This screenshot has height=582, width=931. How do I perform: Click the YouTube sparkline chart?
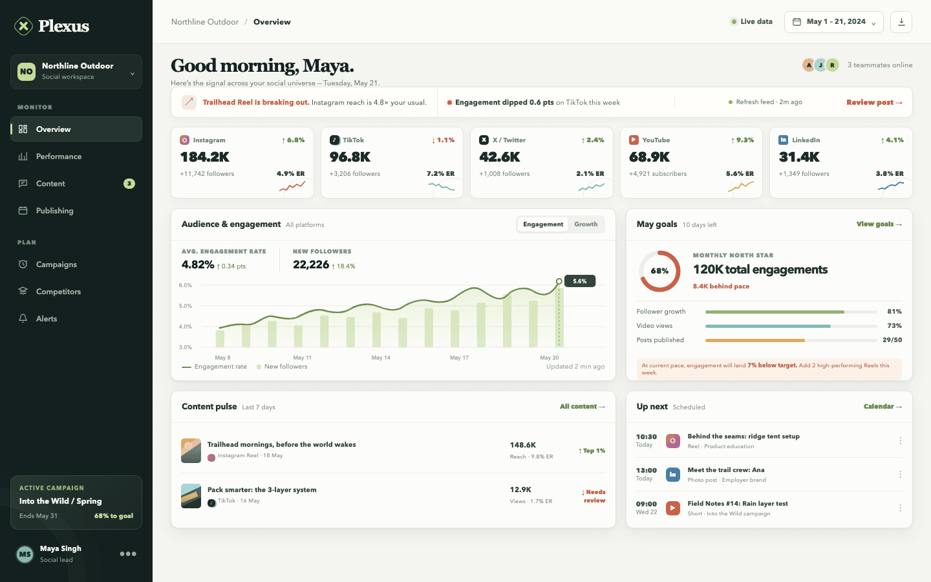(741, 186)
